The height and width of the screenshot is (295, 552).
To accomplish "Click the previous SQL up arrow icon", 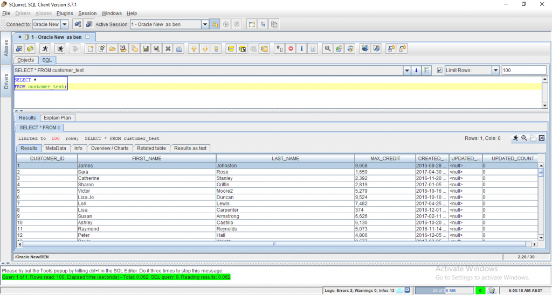I will tap(194, 48).
